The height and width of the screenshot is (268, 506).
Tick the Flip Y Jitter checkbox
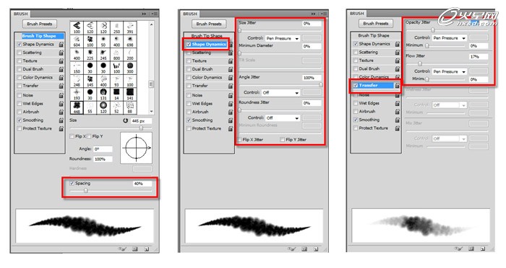(x=283, y=140)
